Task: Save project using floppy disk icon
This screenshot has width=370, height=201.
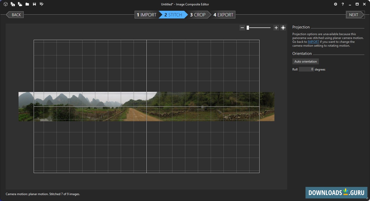Action: tap(34, 4)
